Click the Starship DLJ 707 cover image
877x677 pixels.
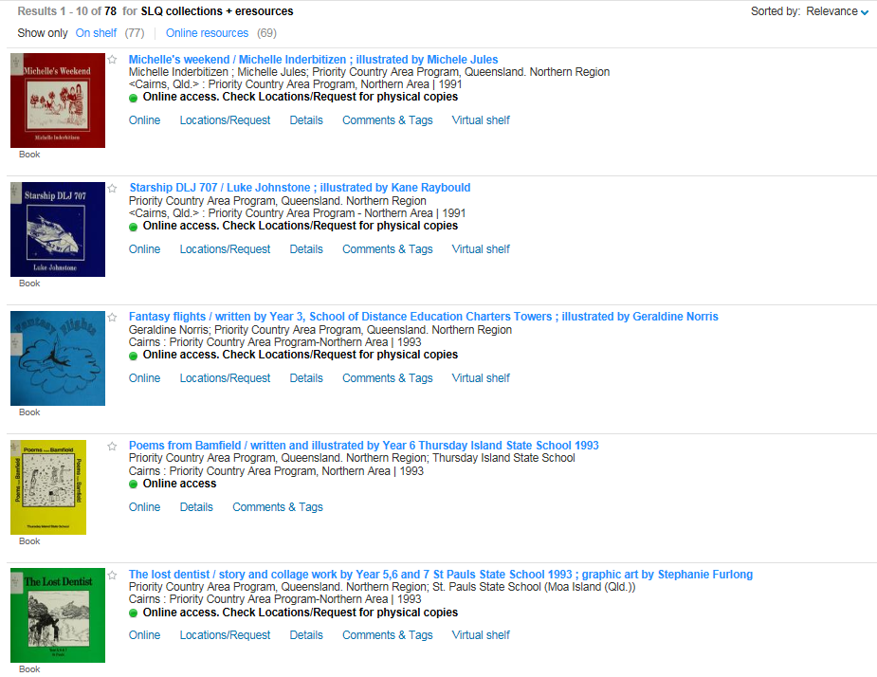[57, 229]
